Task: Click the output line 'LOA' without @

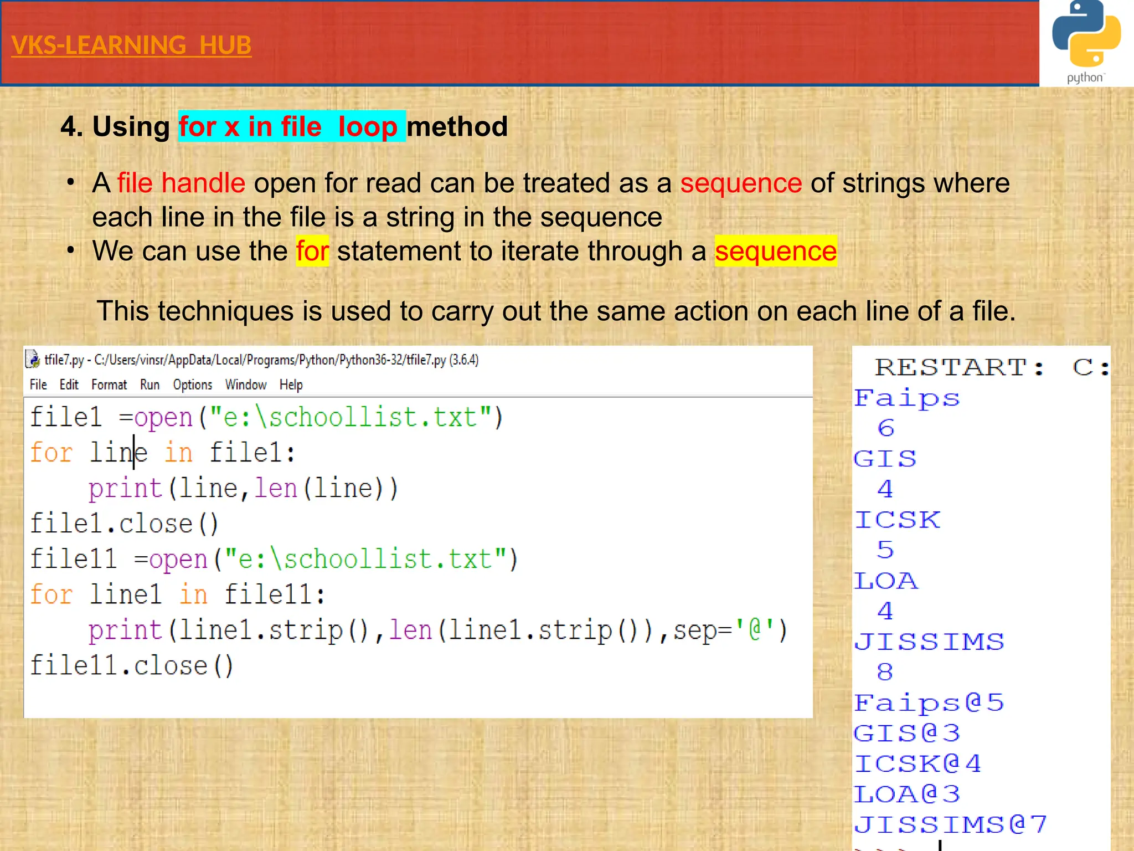Action: tap(886, 581)
